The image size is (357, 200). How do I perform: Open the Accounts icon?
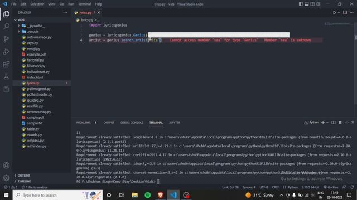6,166
